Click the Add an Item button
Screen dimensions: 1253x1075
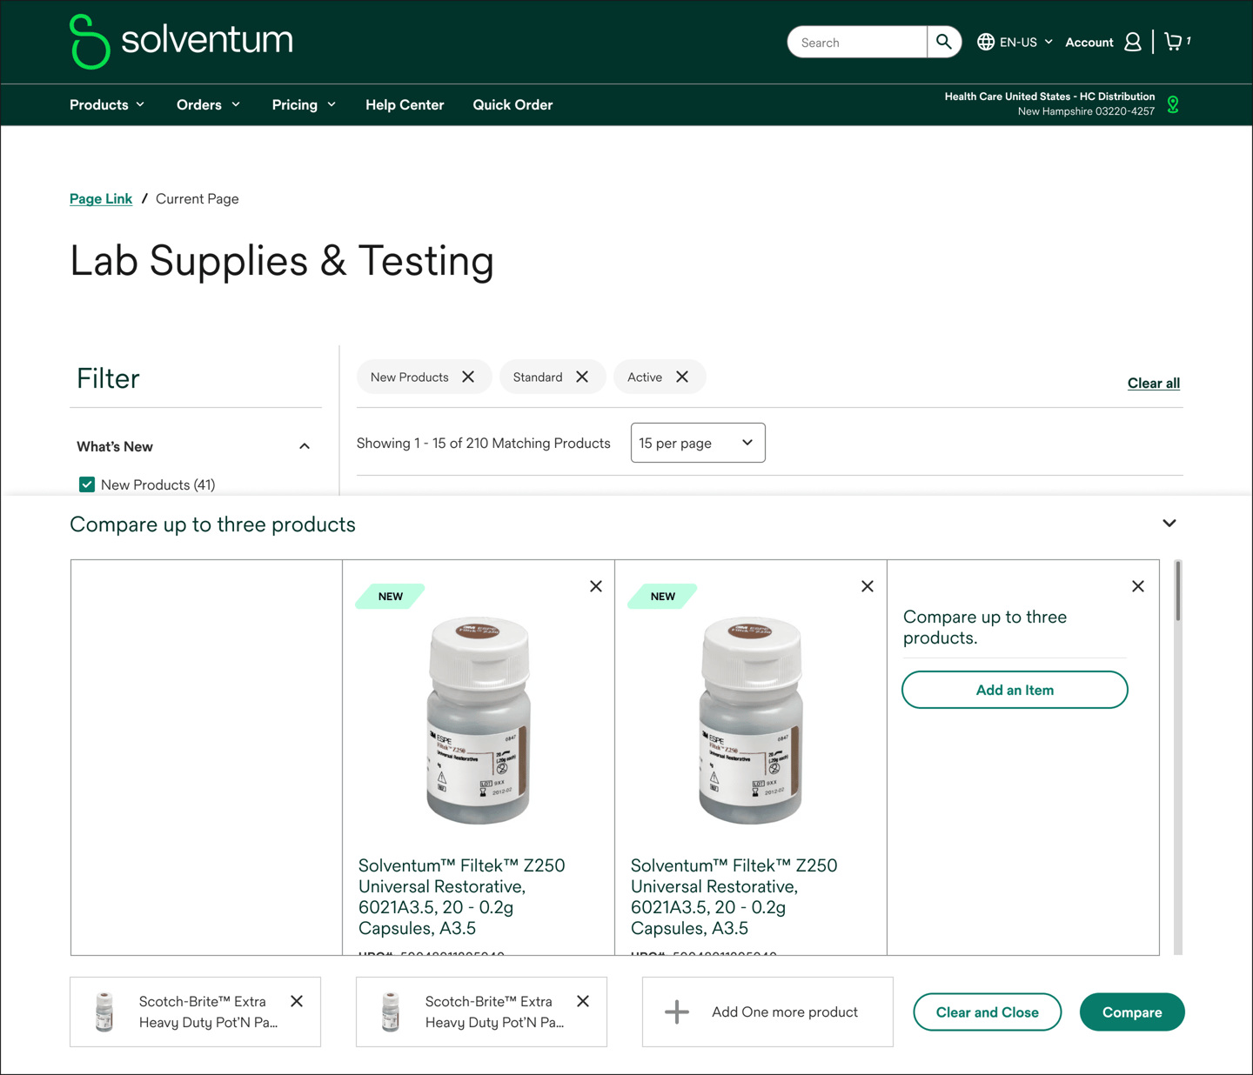click(1015, 690)
